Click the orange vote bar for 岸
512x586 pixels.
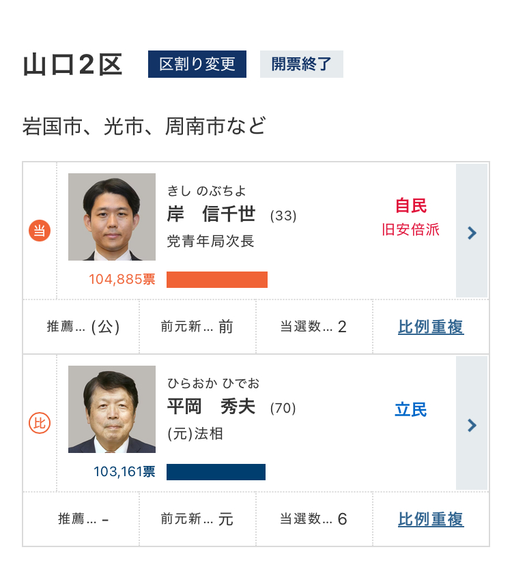click(x=217, y=280)
